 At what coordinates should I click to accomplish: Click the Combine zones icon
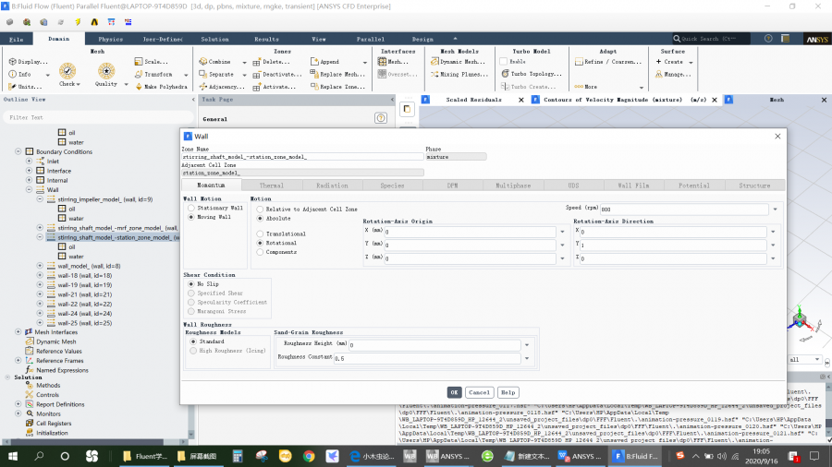coord(202,62)
